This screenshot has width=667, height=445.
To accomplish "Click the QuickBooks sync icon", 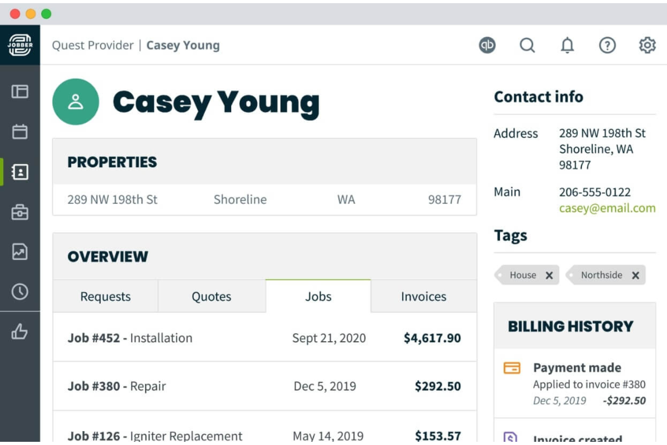I will (487, 45).
